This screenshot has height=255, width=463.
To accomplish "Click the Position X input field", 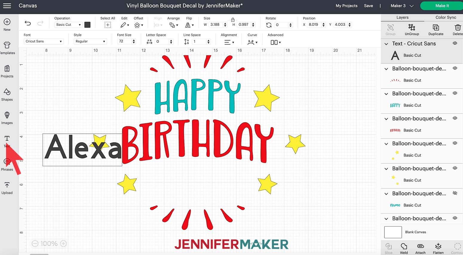I will pyautogui.click(x=314, y=25).
